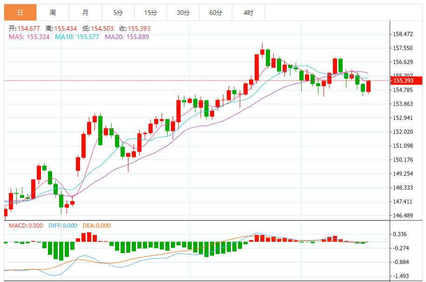Click the DIFF: 0.000 indicator label
426x282 pixels.
tap(63, 226)
